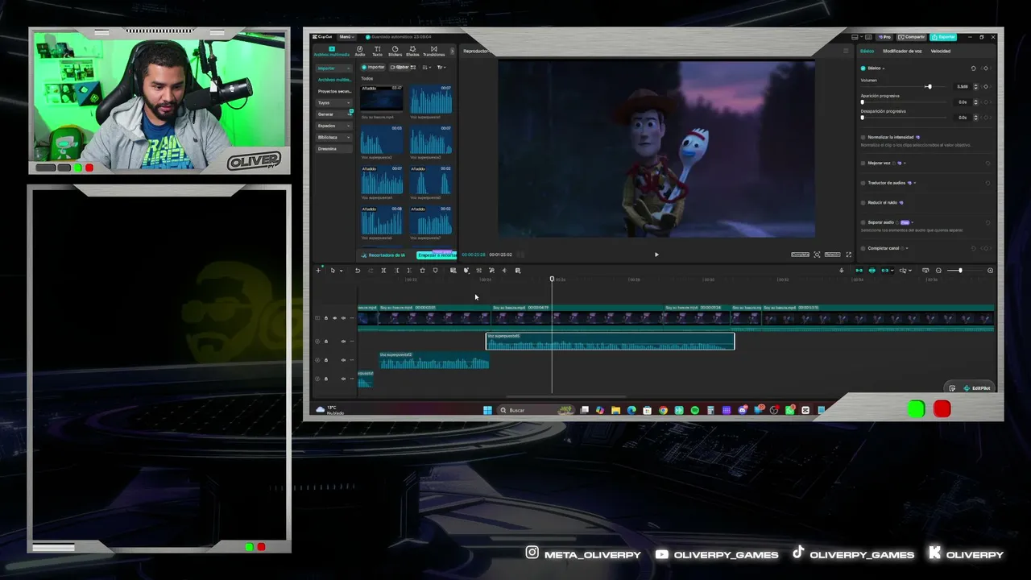The image size is (1031, 580).
Task: Switch to the Texto tab
Action: click(x=377, y=51)
